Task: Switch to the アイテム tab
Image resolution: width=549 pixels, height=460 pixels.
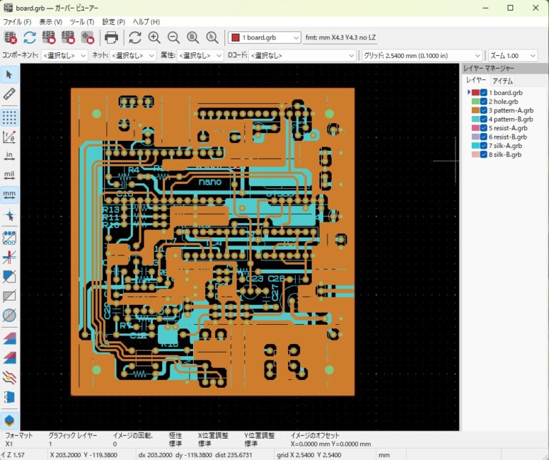Action: (x=503, y=81)
